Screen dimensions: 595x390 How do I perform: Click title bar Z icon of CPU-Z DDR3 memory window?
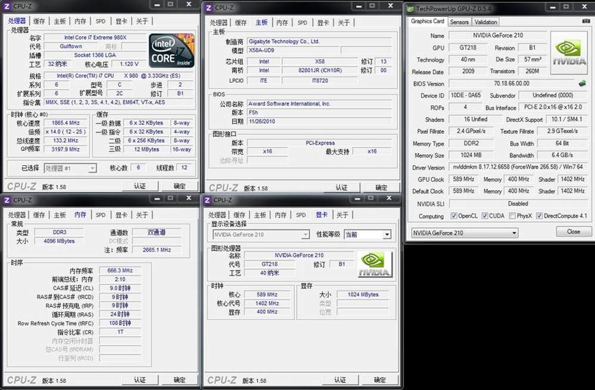pyautogui.click(x=7, y=200)
